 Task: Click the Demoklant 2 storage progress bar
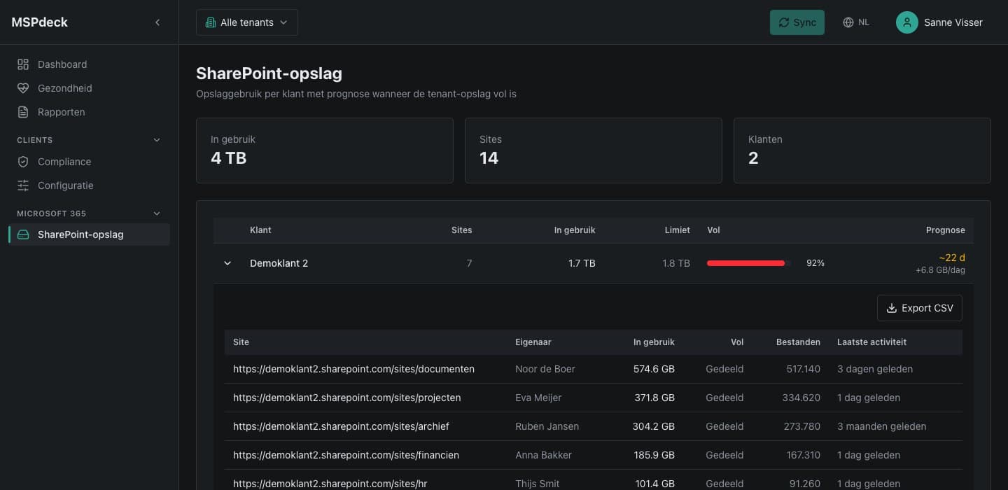click(x=749, y=263)
